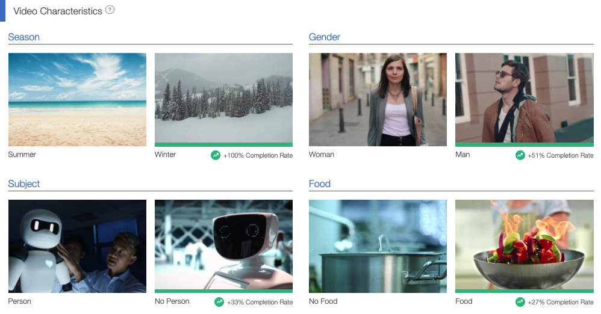The height and width of the screenshot is (314, 601).
Task: Open the Person with robot thumbnail
Action: (x=77, y=246)
